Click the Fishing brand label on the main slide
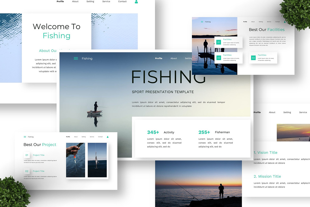Viewport: 310px width, 207px height. 87,58
